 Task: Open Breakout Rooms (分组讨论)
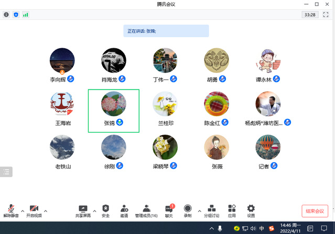212,210
